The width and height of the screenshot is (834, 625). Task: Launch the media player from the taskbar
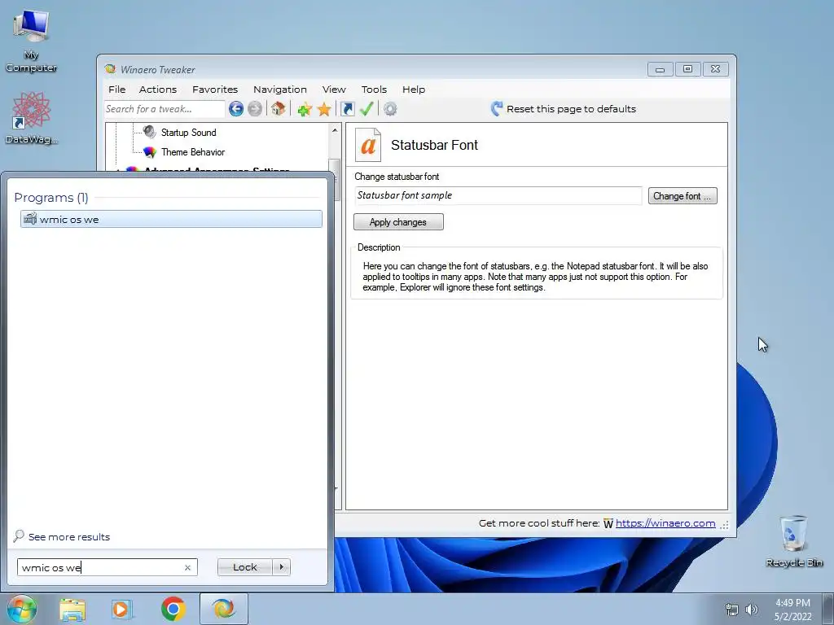click(x=122, y=609)
